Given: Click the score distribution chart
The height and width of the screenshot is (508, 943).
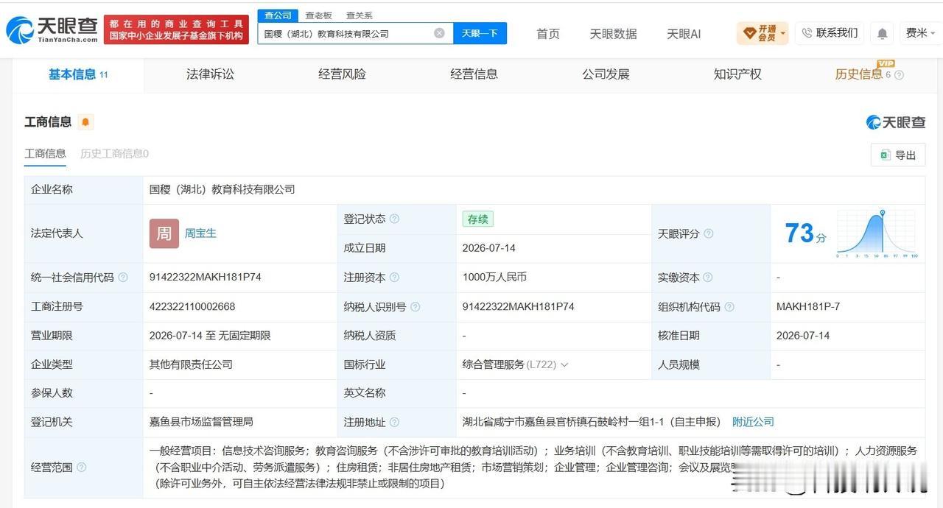Looking at the screenshot, I should point(876,234).
